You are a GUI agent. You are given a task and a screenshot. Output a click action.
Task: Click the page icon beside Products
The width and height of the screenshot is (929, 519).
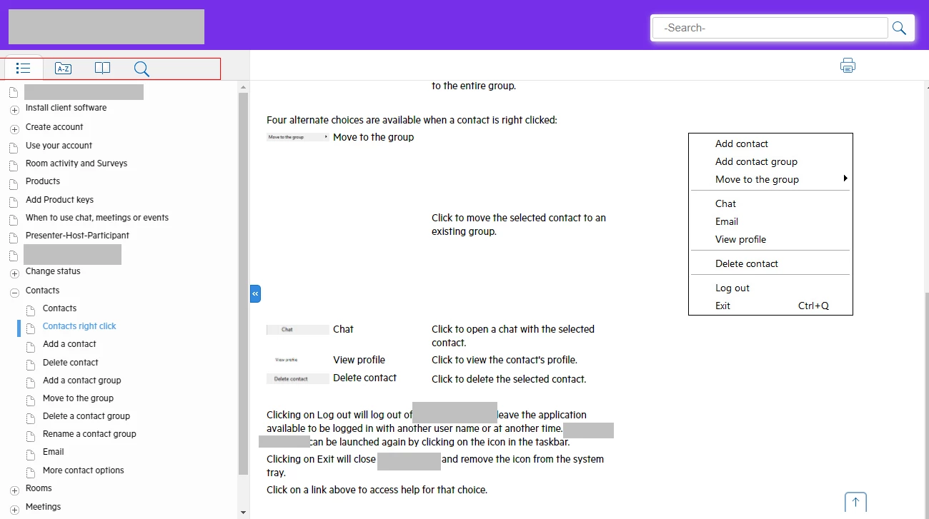click(x=13, y=183)
